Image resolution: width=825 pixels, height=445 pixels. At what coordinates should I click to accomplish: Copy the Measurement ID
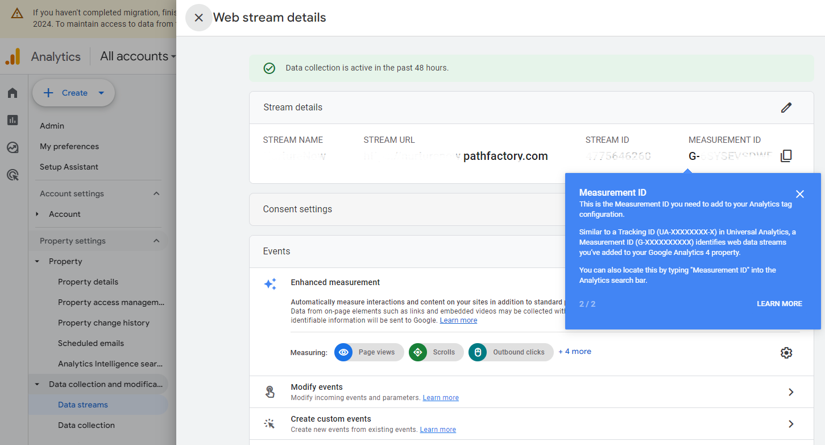pyautogui.click(x=786, y=156)
